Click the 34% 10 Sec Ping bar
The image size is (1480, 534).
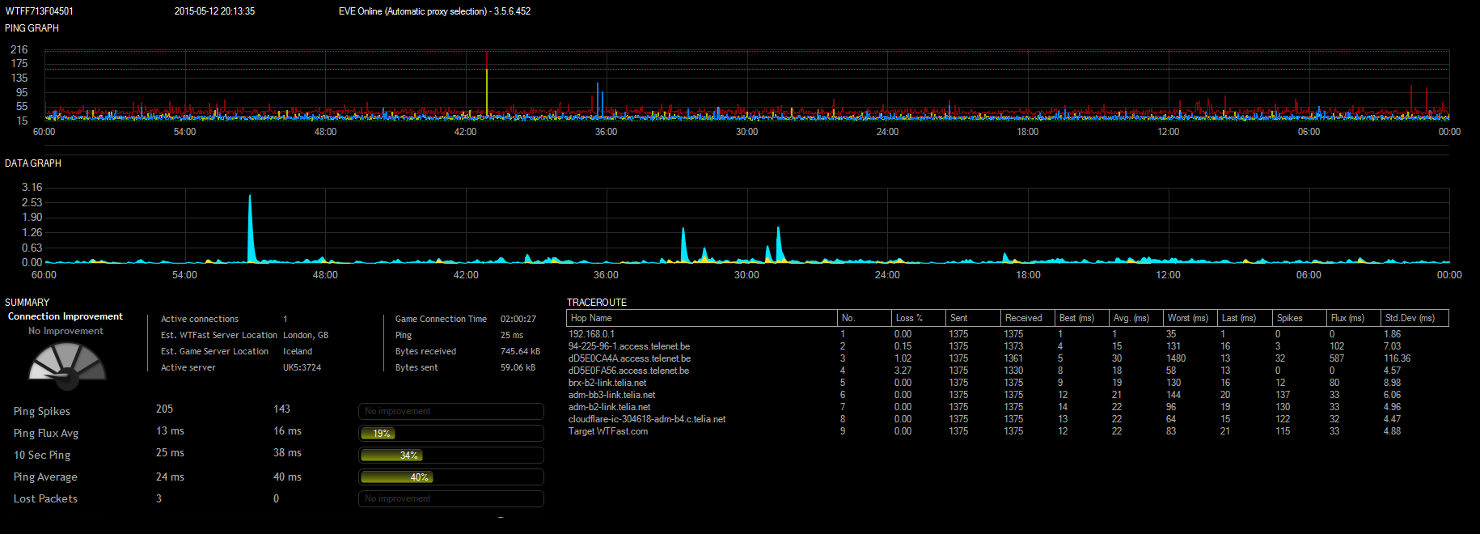click(392, 456)
